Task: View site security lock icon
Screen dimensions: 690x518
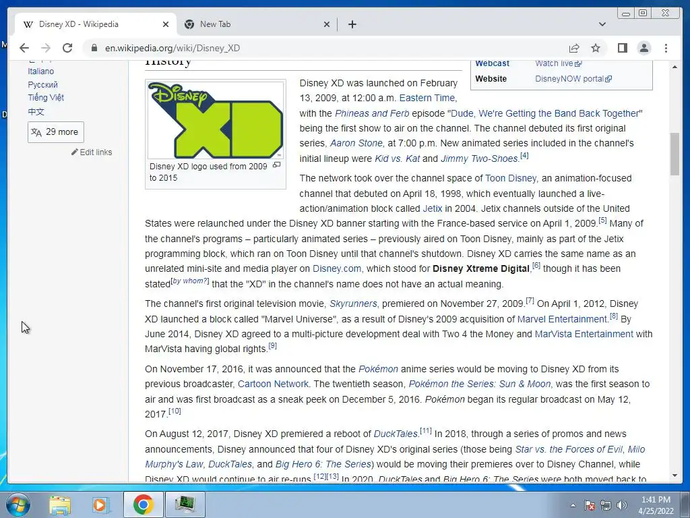Action: [x=94, y=48]
